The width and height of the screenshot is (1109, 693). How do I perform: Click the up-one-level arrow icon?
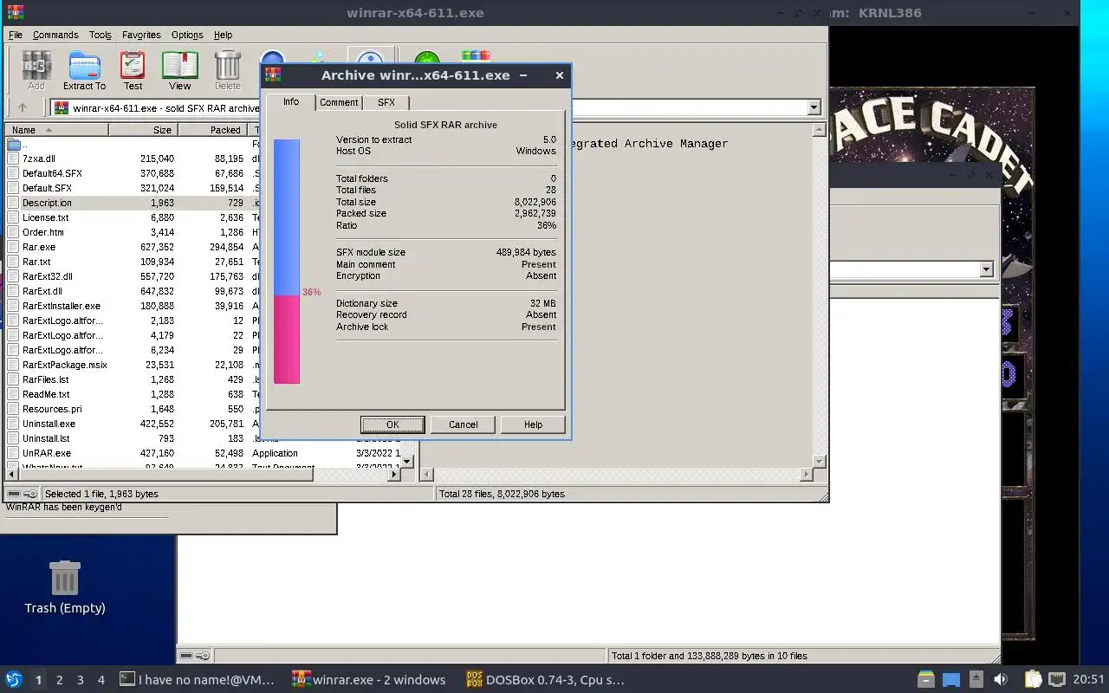(x=23, y=108)
